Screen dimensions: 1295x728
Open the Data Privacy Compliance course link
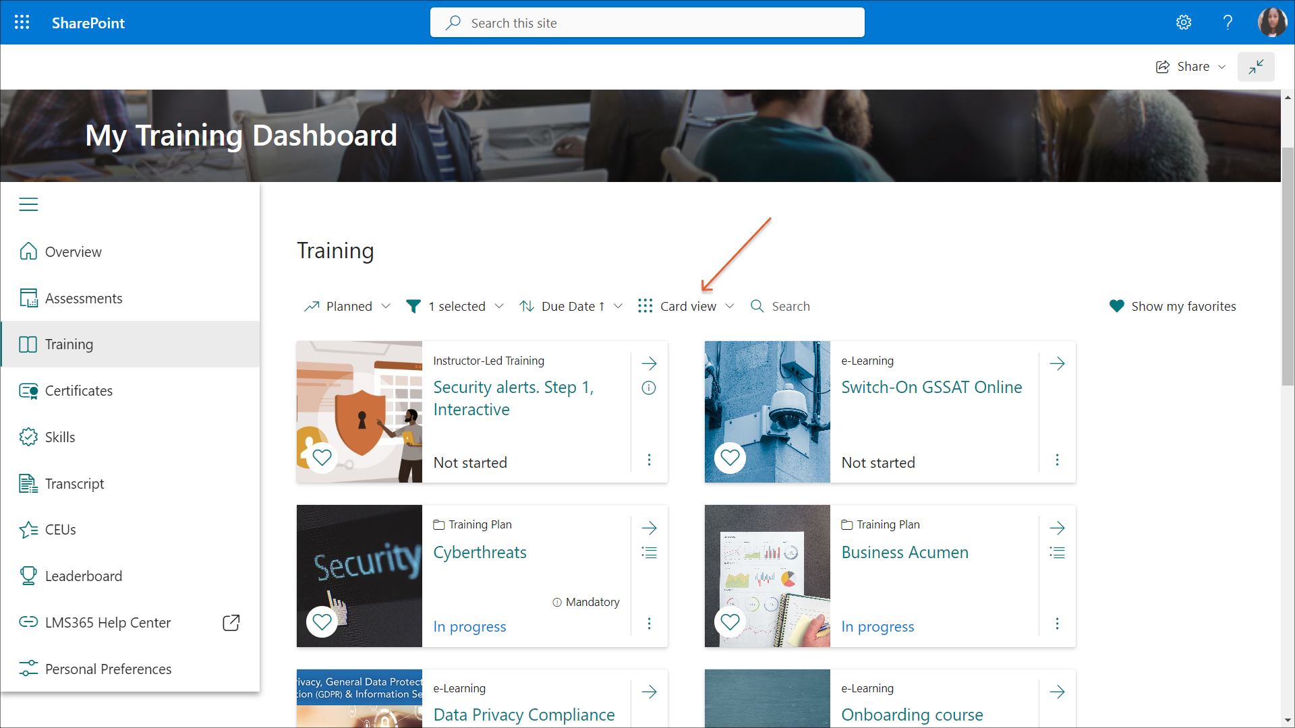pyautogui.click(x=524, y=715)
